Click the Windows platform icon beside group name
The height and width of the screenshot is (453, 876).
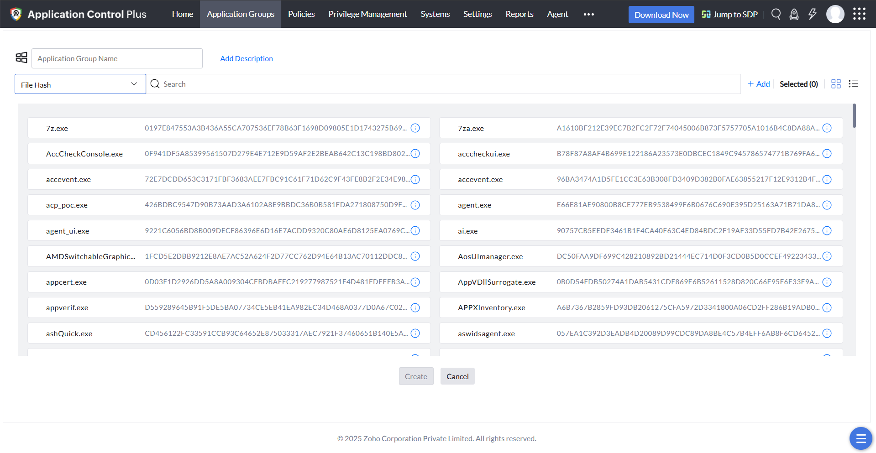(x=21, y=57)
